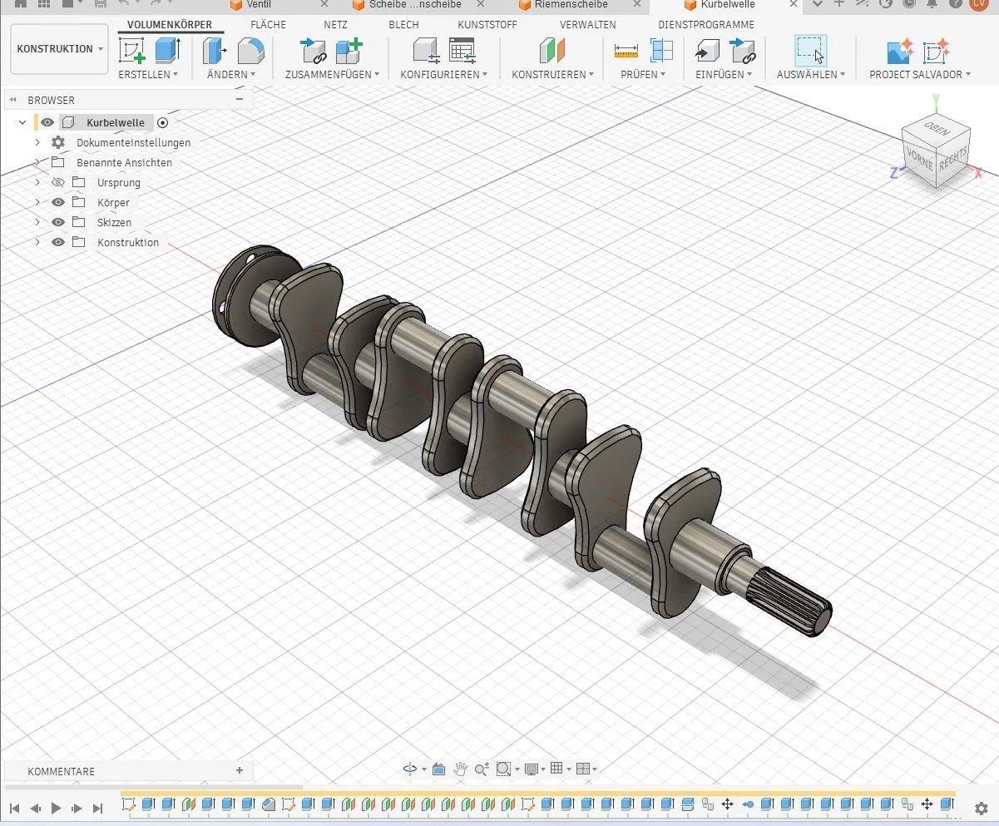Expand the Konstruktion folder
The image size is (999, 826).
click(x=37, y=242)
